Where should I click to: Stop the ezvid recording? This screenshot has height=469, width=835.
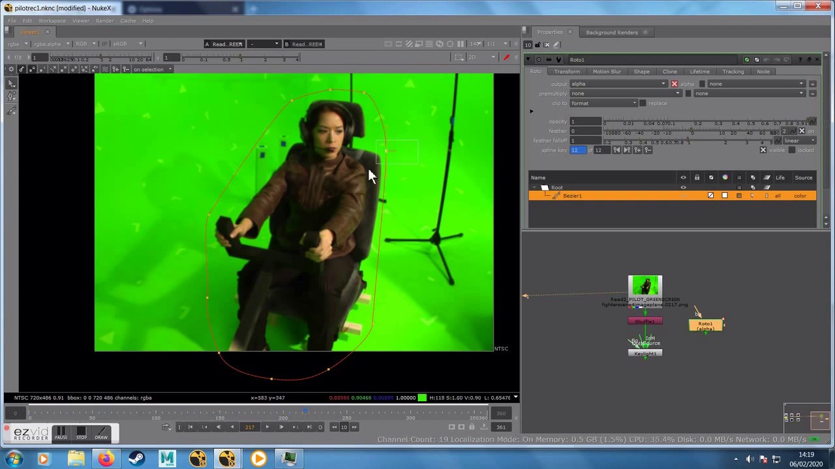pyautogui.click(x=81, y=434)
